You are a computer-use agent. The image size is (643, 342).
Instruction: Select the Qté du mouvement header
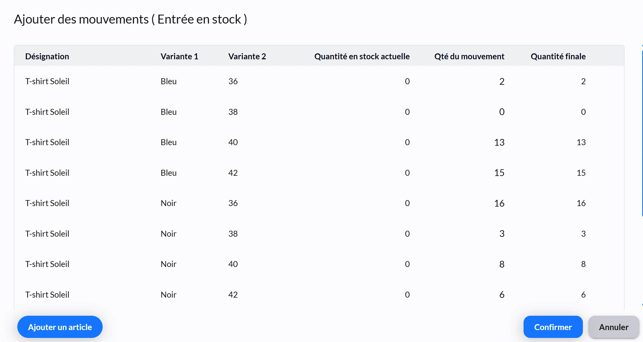469,56
